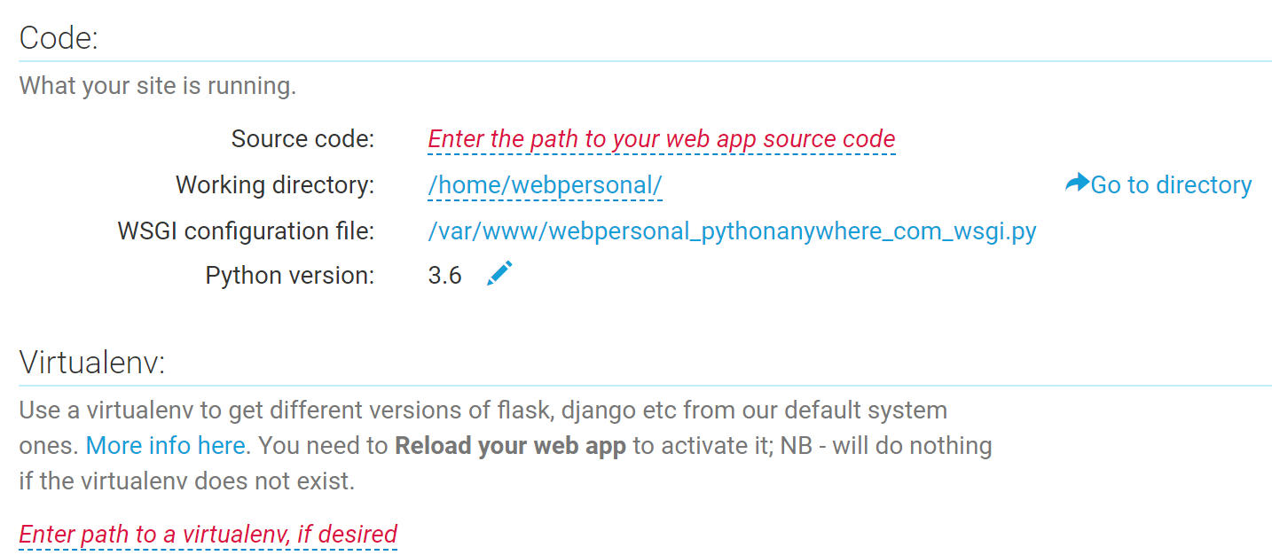Click the pencil icon to edit Python version
Image resolution: width=1272 pixels, height=555 pixels.
(499, 274)
